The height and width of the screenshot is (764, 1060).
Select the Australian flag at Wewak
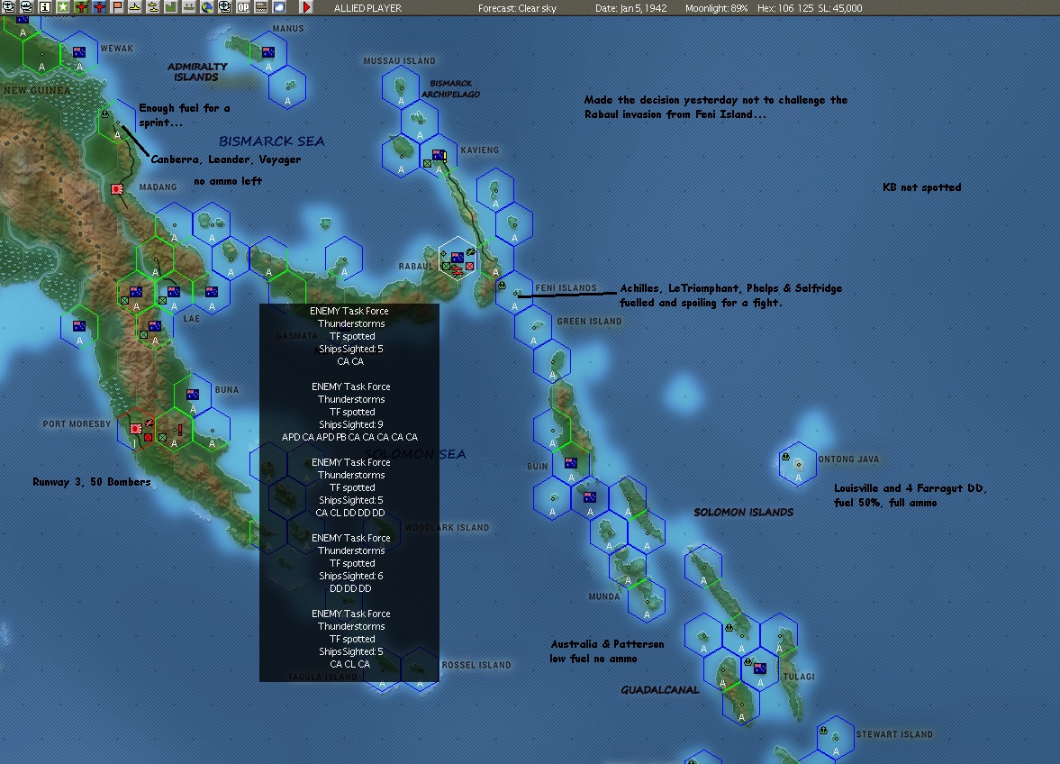(79, 52)
